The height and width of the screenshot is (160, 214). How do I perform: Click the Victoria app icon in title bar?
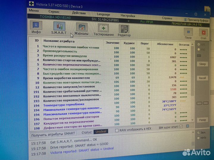pyautogui.click(x=32, y=3)
